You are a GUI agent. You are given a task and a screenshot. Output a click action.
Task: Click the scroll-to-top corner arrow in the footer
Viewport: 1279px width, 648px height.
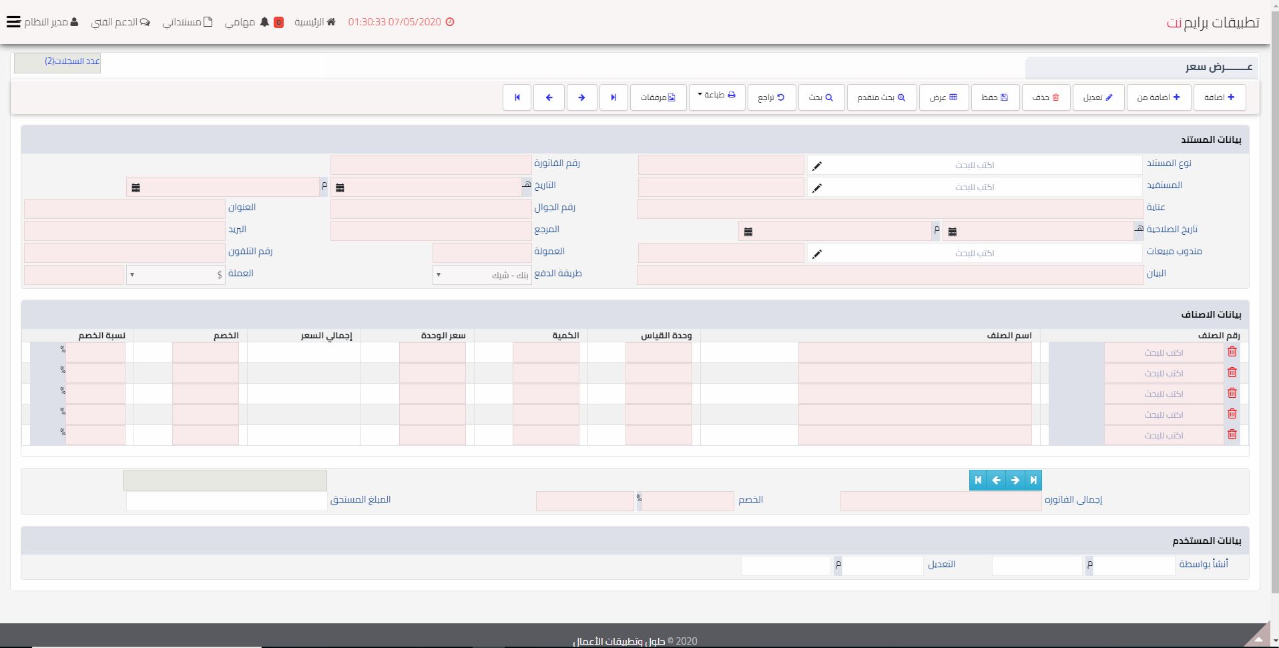[1258, 638]
